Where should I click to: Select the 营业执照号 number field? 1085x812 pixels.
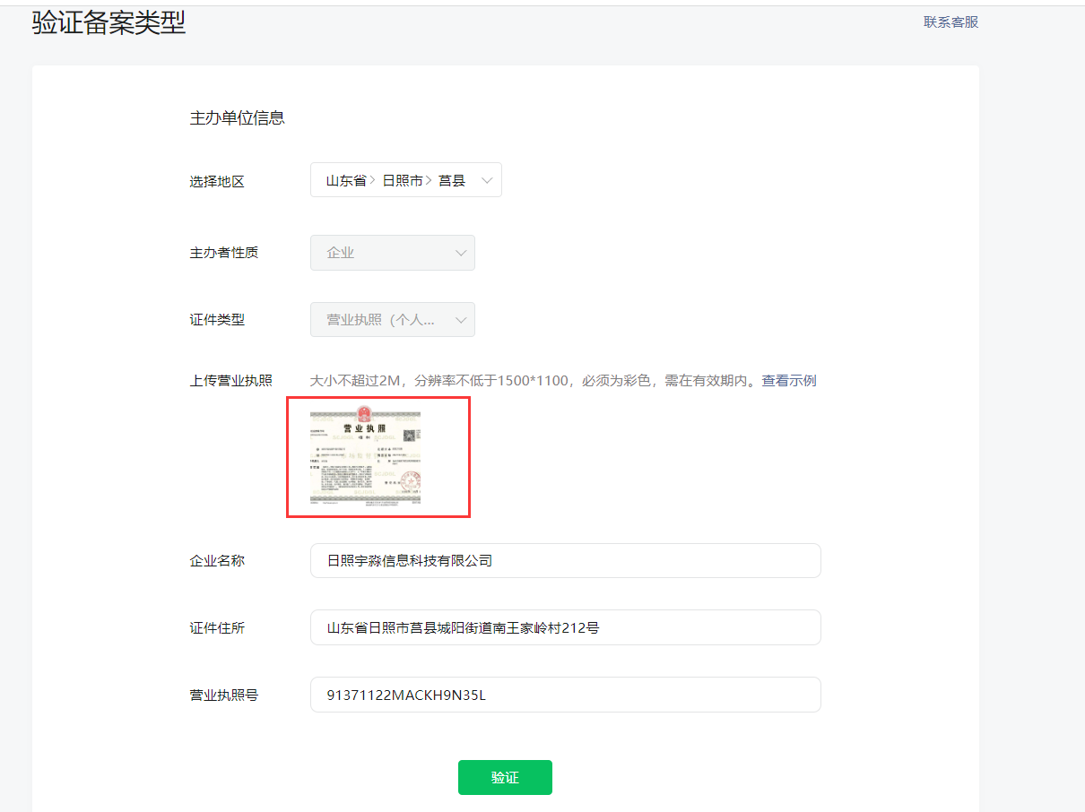tap(565, 695)
